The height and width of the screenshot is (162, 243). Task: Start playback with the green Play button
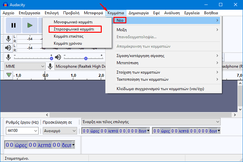click(x=30, y=25)
